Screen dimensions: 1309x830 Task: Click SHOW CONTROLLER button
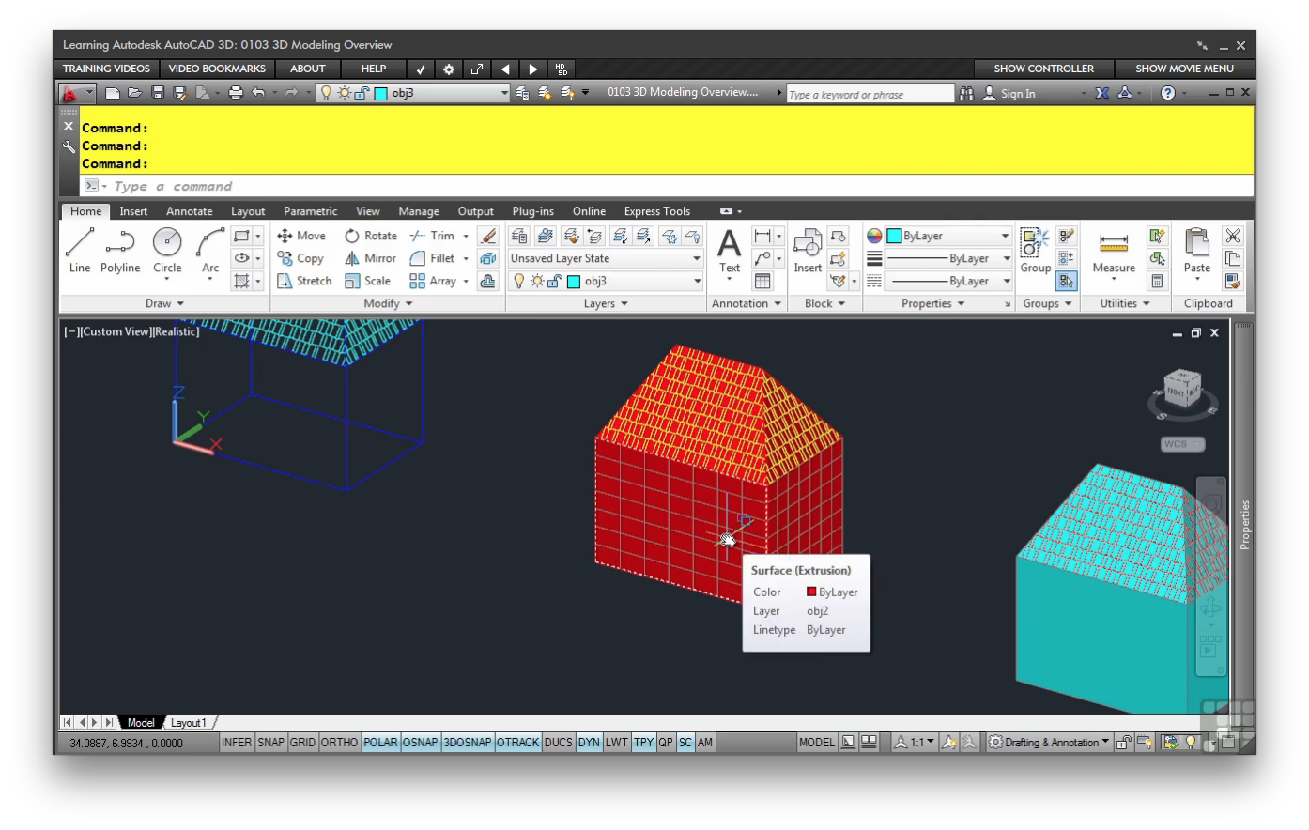1043,69
